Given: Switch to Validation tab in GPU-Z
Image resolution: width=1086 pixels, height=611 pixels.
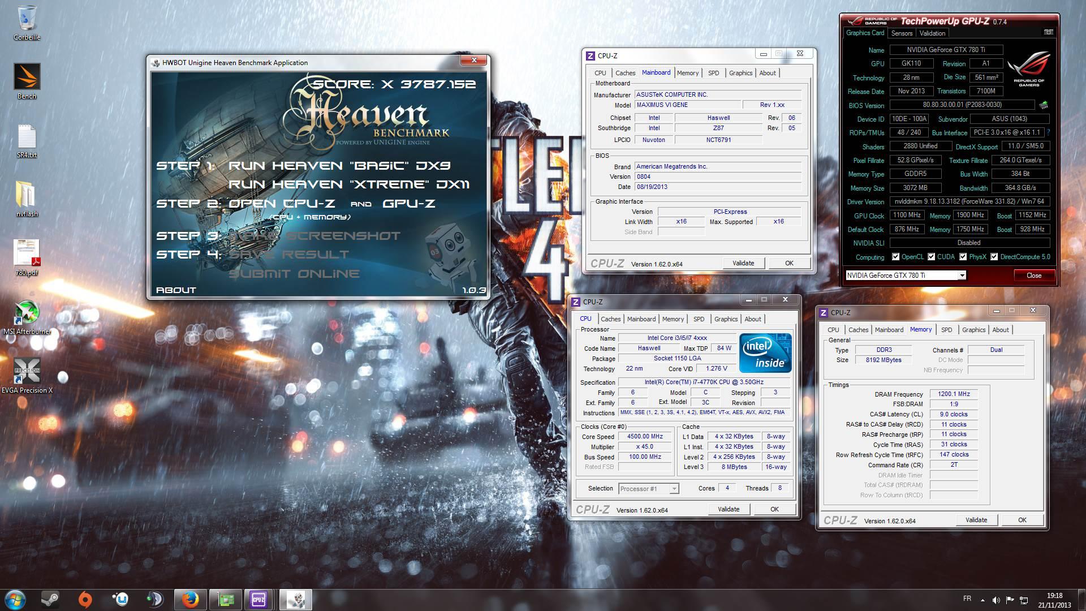Looking at the screenshot, I should click(x=932, y=33).
